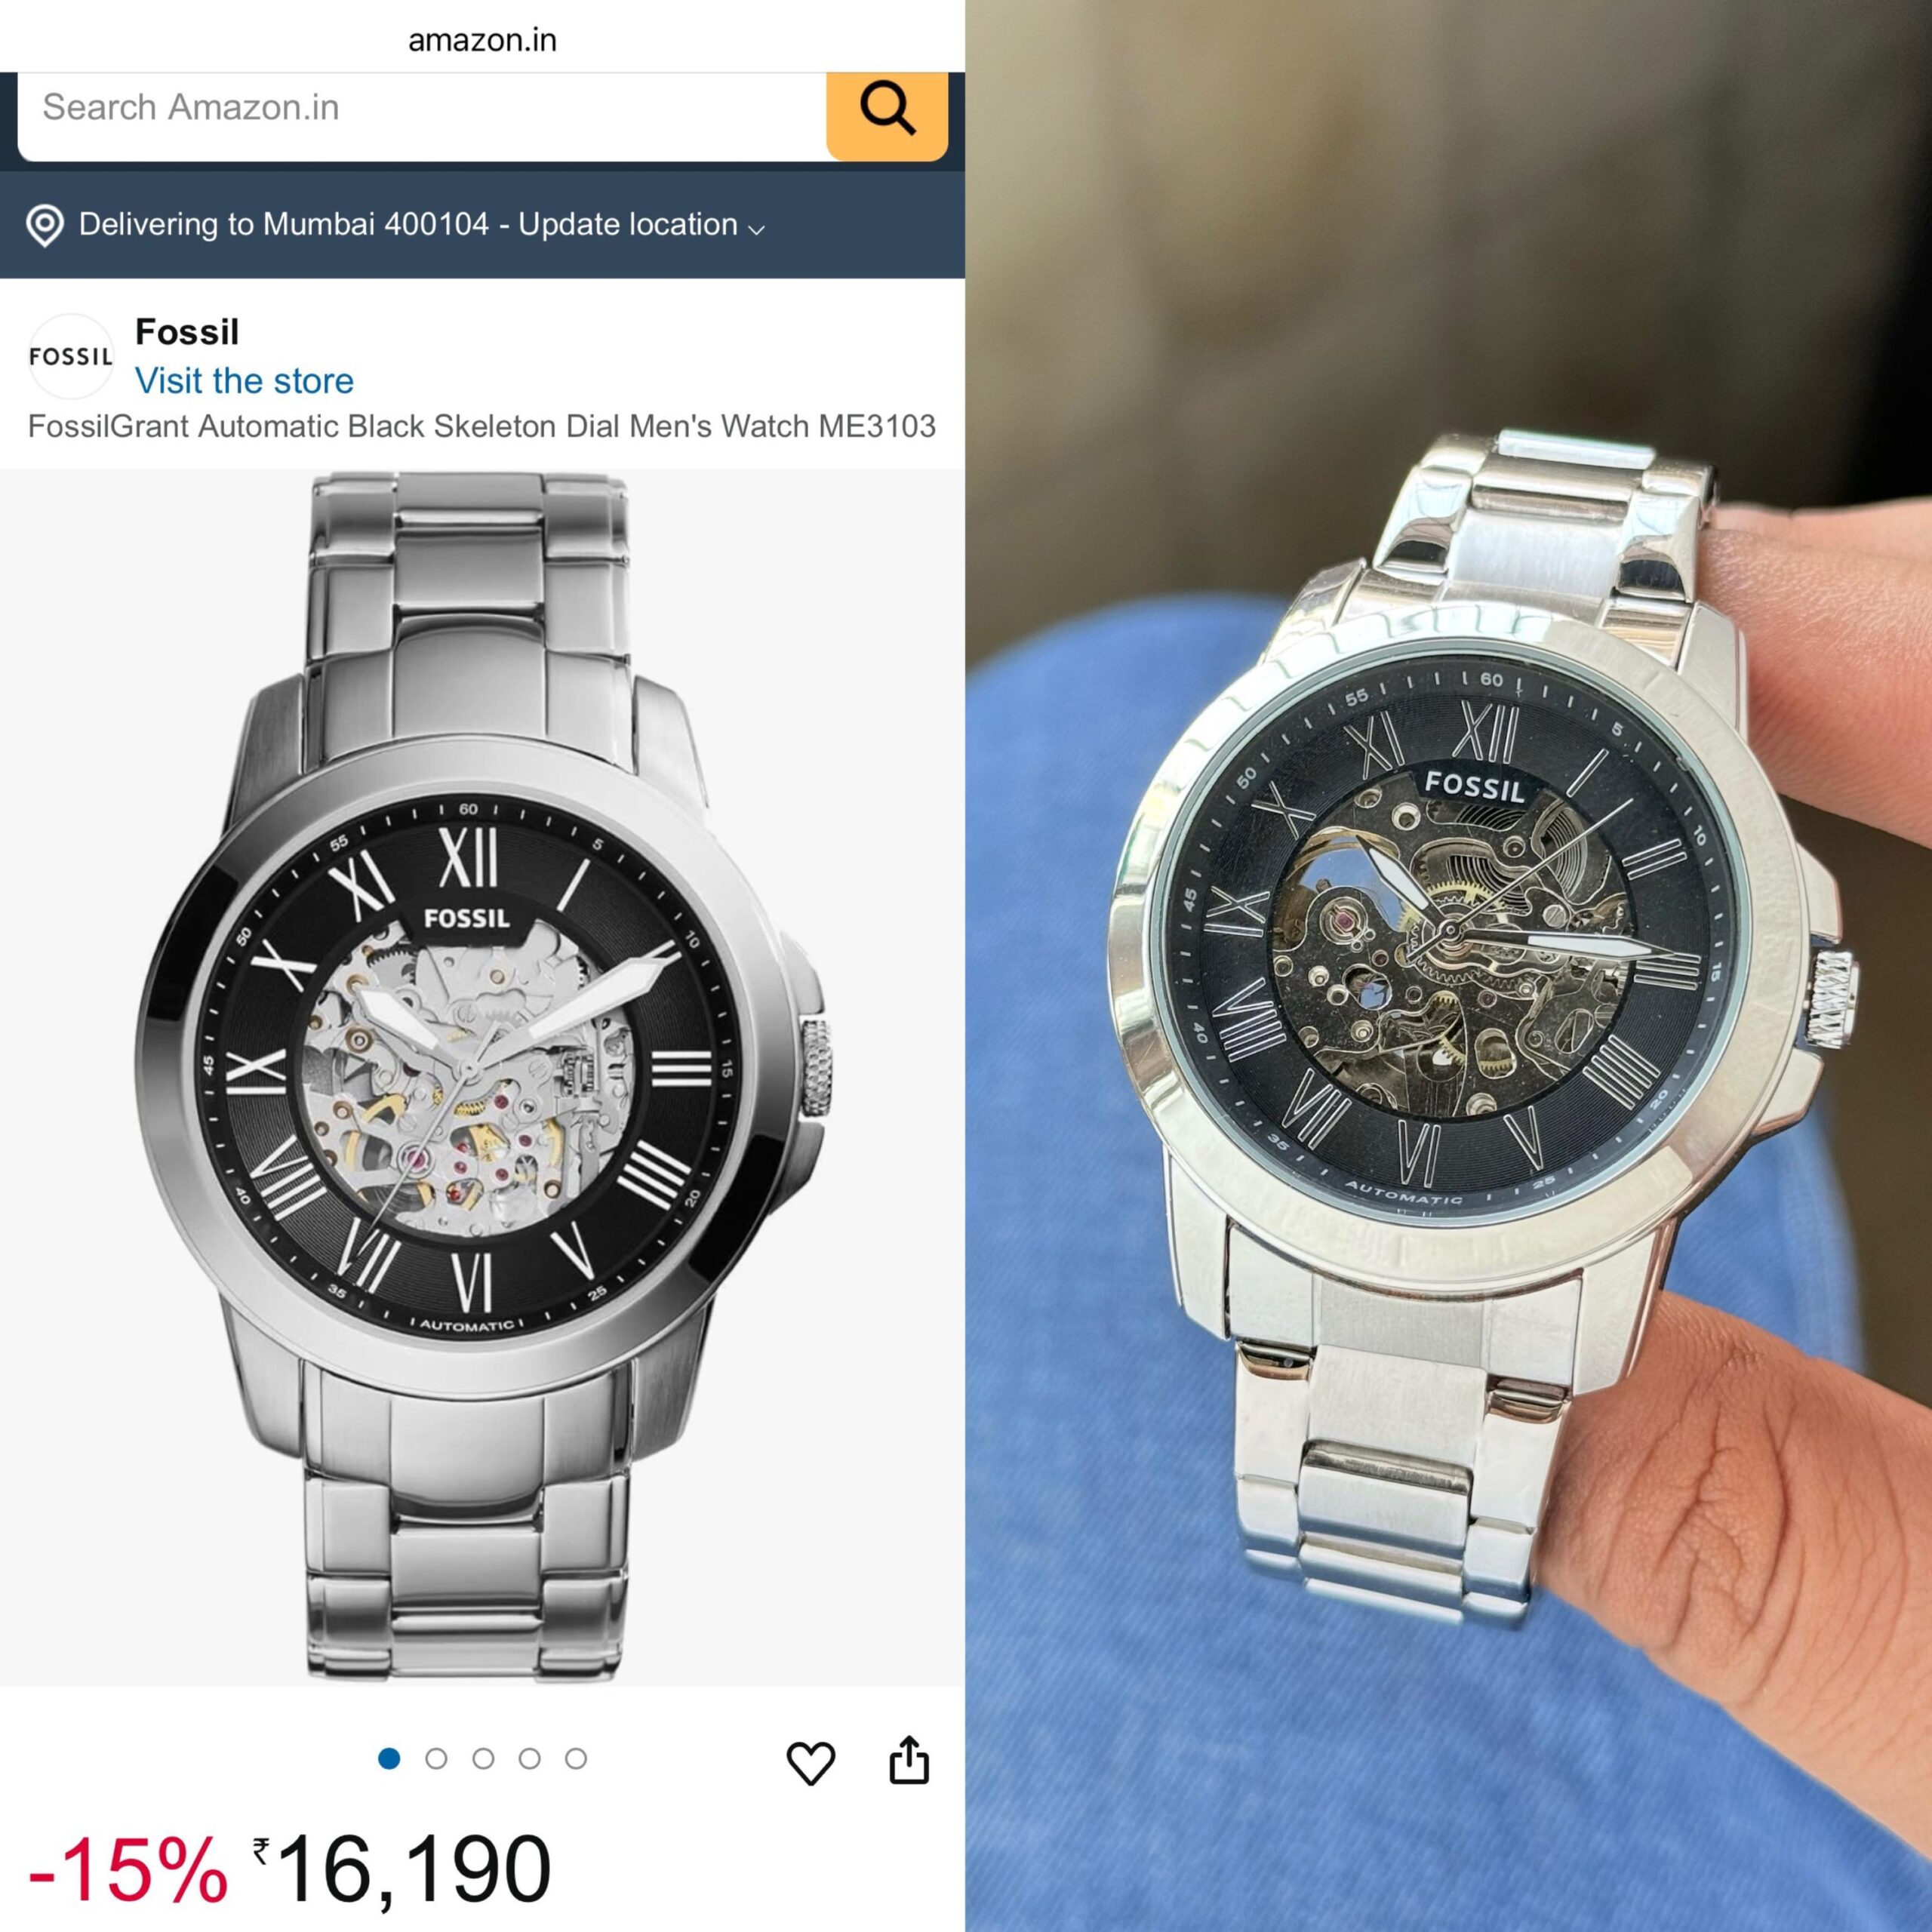This screenshot has height=1932, width=1932.
Task: Tap the amazon.in address bar text
Action: tap(482, 40)
